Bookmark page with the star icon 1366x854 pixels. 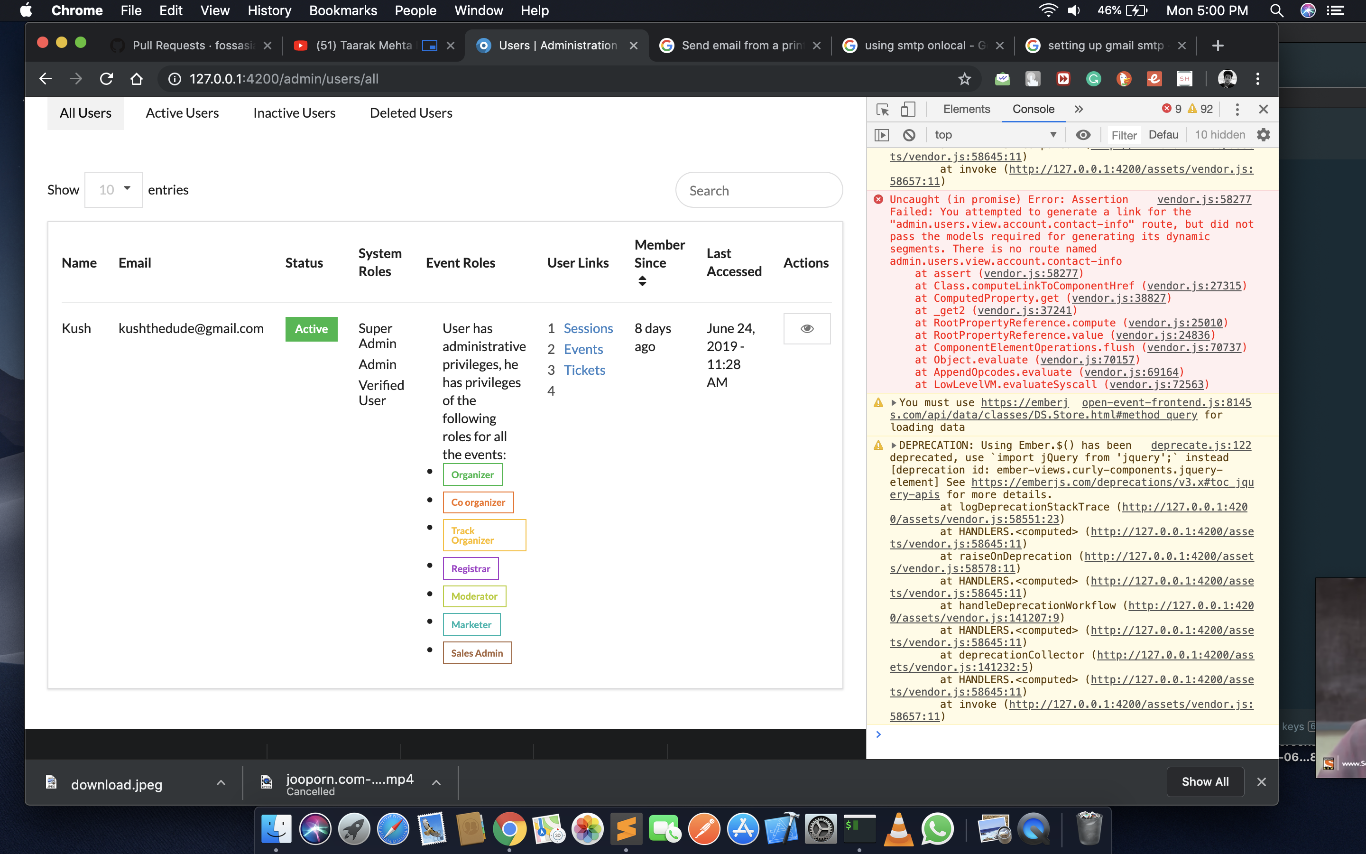click(965, 79)
